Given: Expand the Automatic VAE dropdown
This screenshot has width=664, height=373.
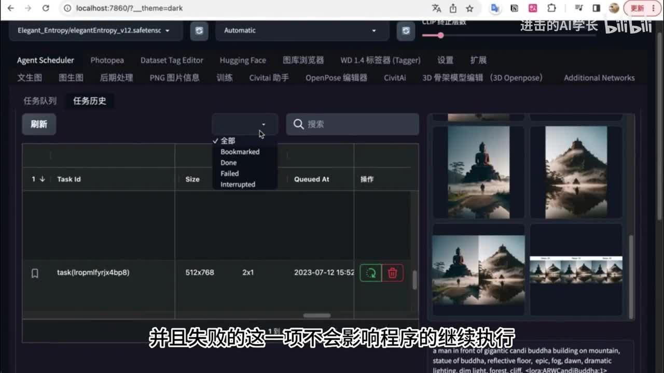Looking at the screenshot, I should pos(301,31).
